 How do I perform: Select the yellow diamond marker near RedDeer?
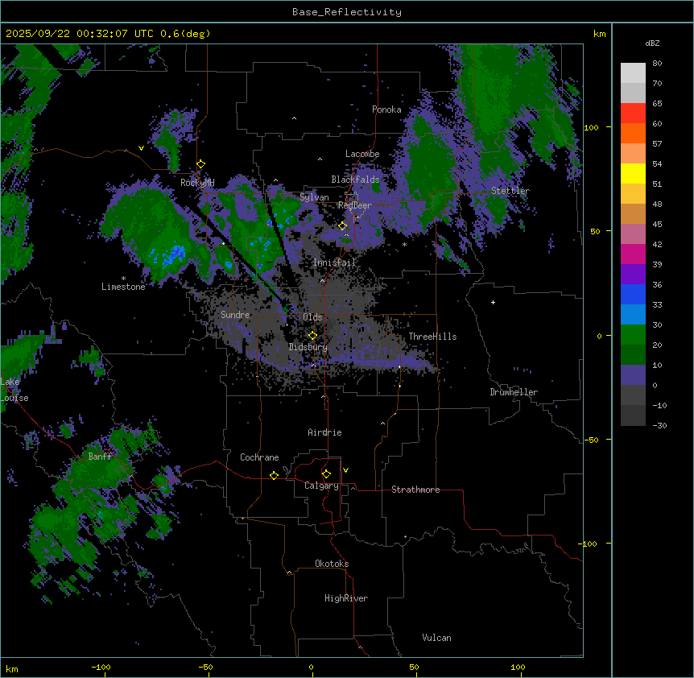click(342, 226)
